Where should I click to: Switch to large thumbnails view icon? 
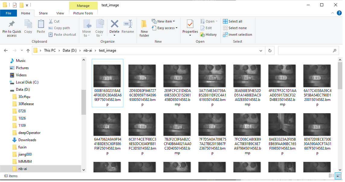tap(338, 176)
